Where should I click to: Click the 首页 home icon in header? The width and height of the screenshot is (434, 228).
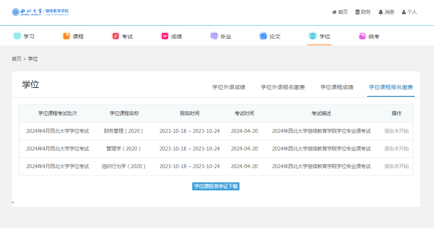334,12
